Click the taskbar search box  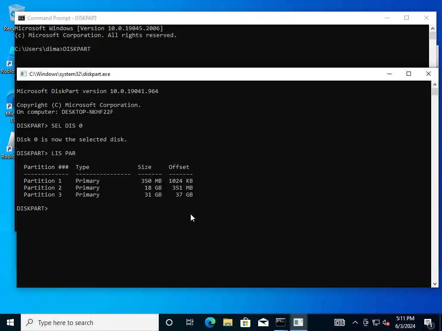(90, 322)
